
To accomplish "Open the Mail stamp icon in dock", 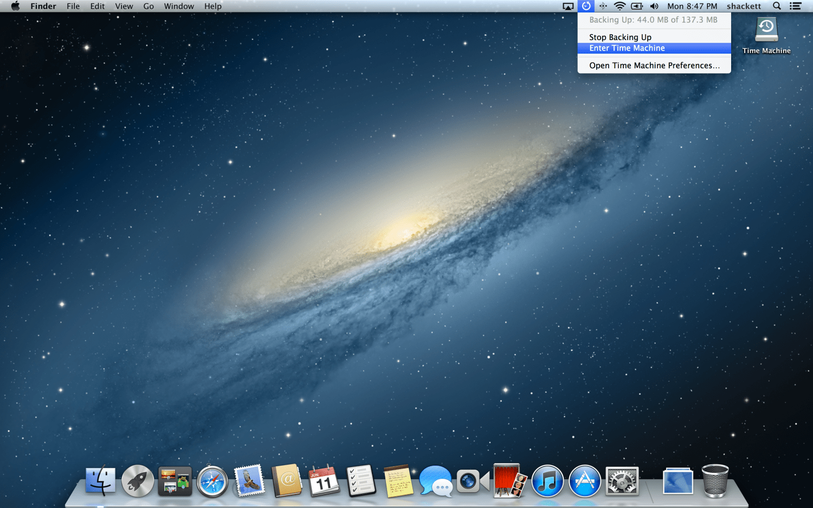I will [x=249, y=481].
